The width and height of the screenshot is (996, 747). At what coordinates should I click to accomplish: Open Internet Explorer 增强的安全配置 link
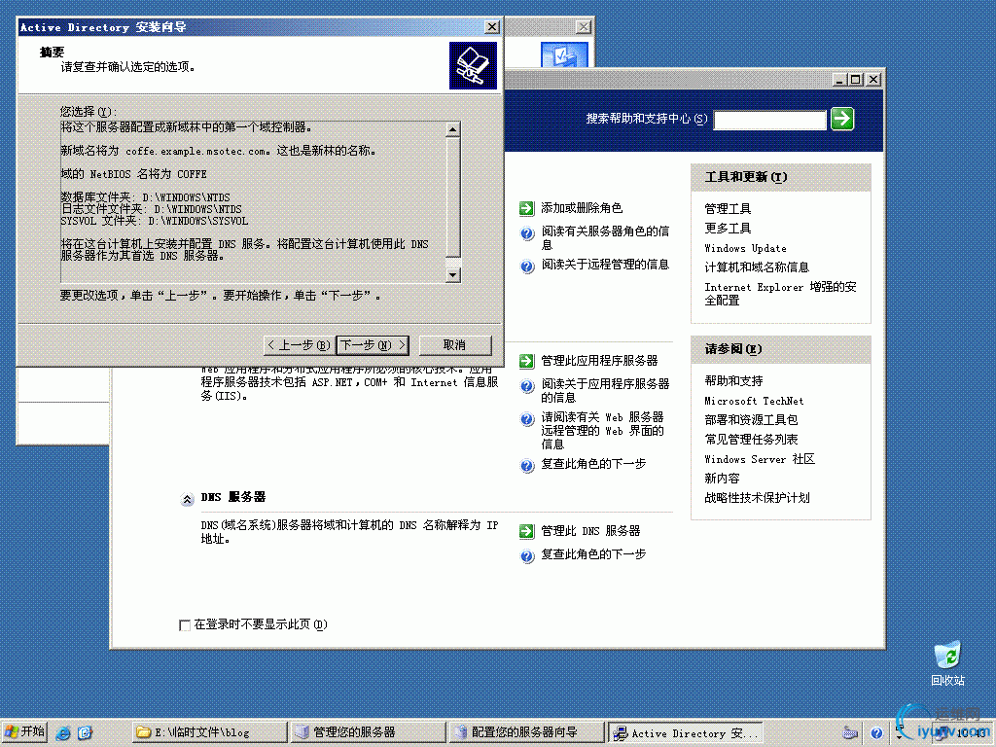(x=780, y=294)
